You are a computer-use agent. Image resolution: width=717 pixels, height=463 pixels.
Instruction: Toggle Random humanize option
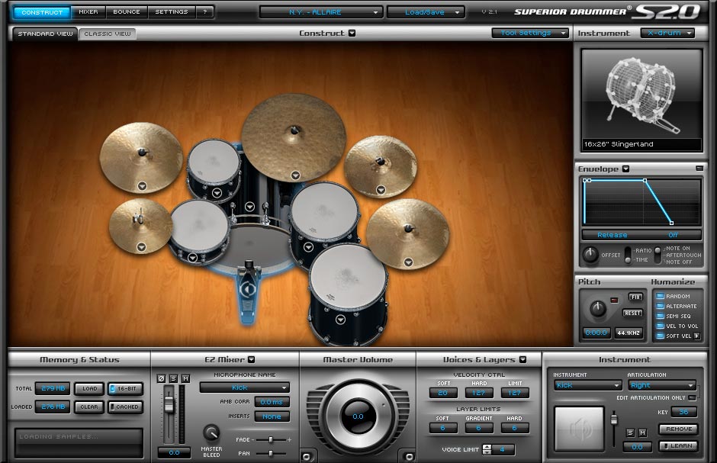point(661,296)
